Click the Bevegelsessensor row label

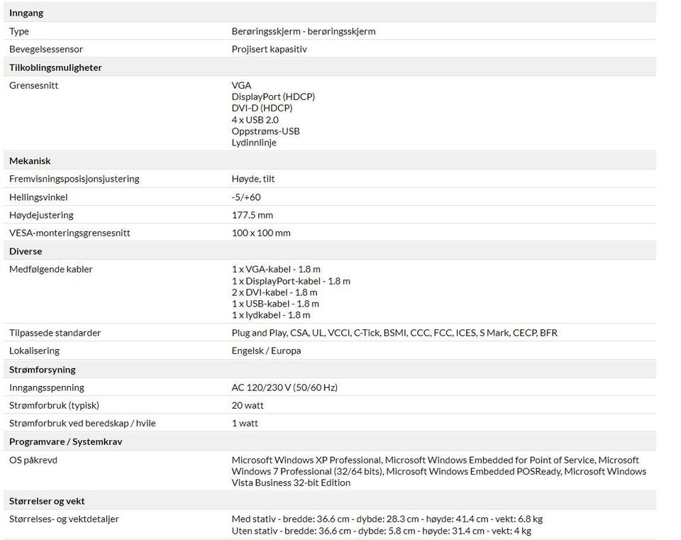point(46,49)
